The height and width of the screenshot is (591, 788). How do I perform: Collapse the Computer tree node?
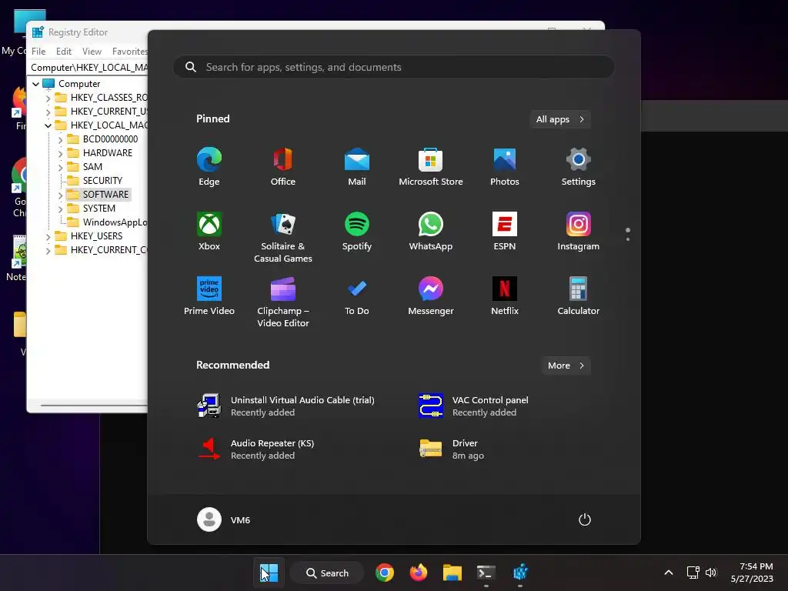click(35, 84)
